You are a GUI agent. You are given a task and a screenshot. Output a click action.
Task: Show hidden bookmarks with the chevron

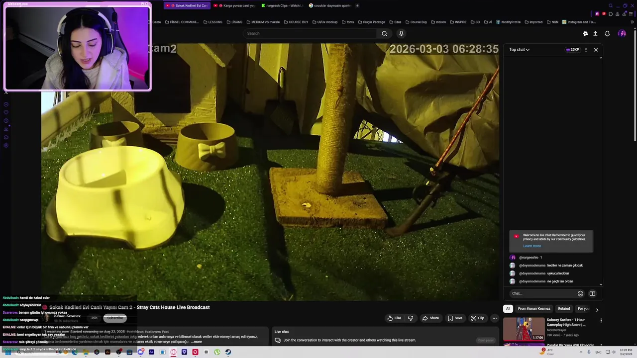coord(633,22)
